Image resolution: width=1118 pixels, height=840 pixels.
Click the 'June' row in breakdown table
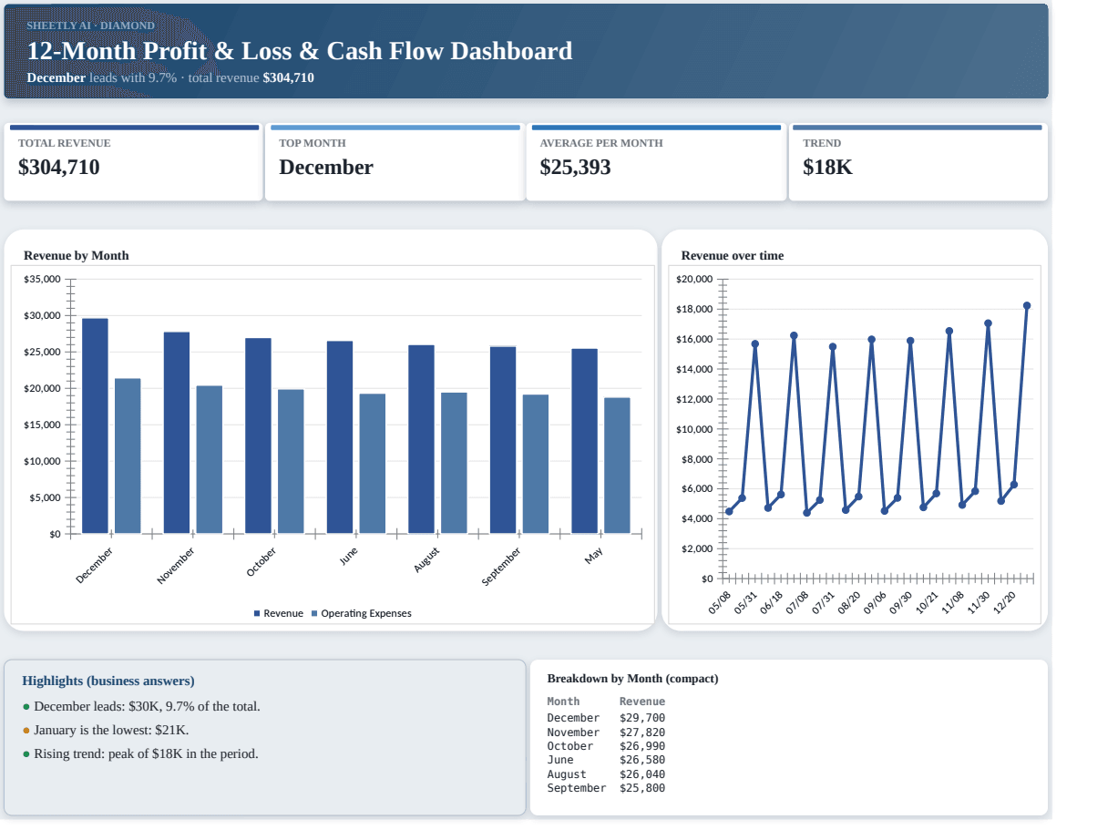coord(606,760)
